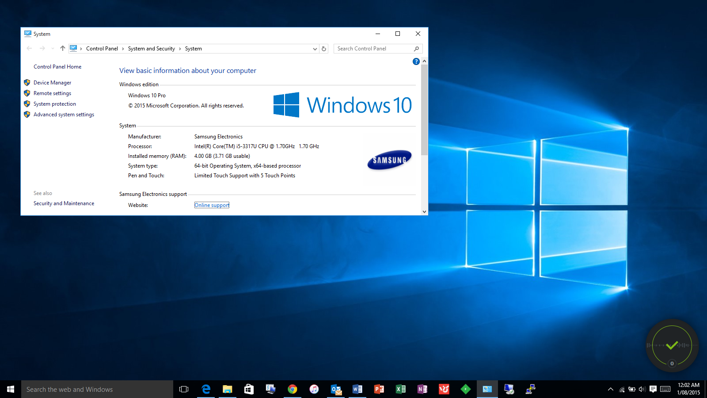Click "4.00 GB (3.71 GB usable)" memory value
The width and height of the screenshot is (707, 398).
point(222,156)
